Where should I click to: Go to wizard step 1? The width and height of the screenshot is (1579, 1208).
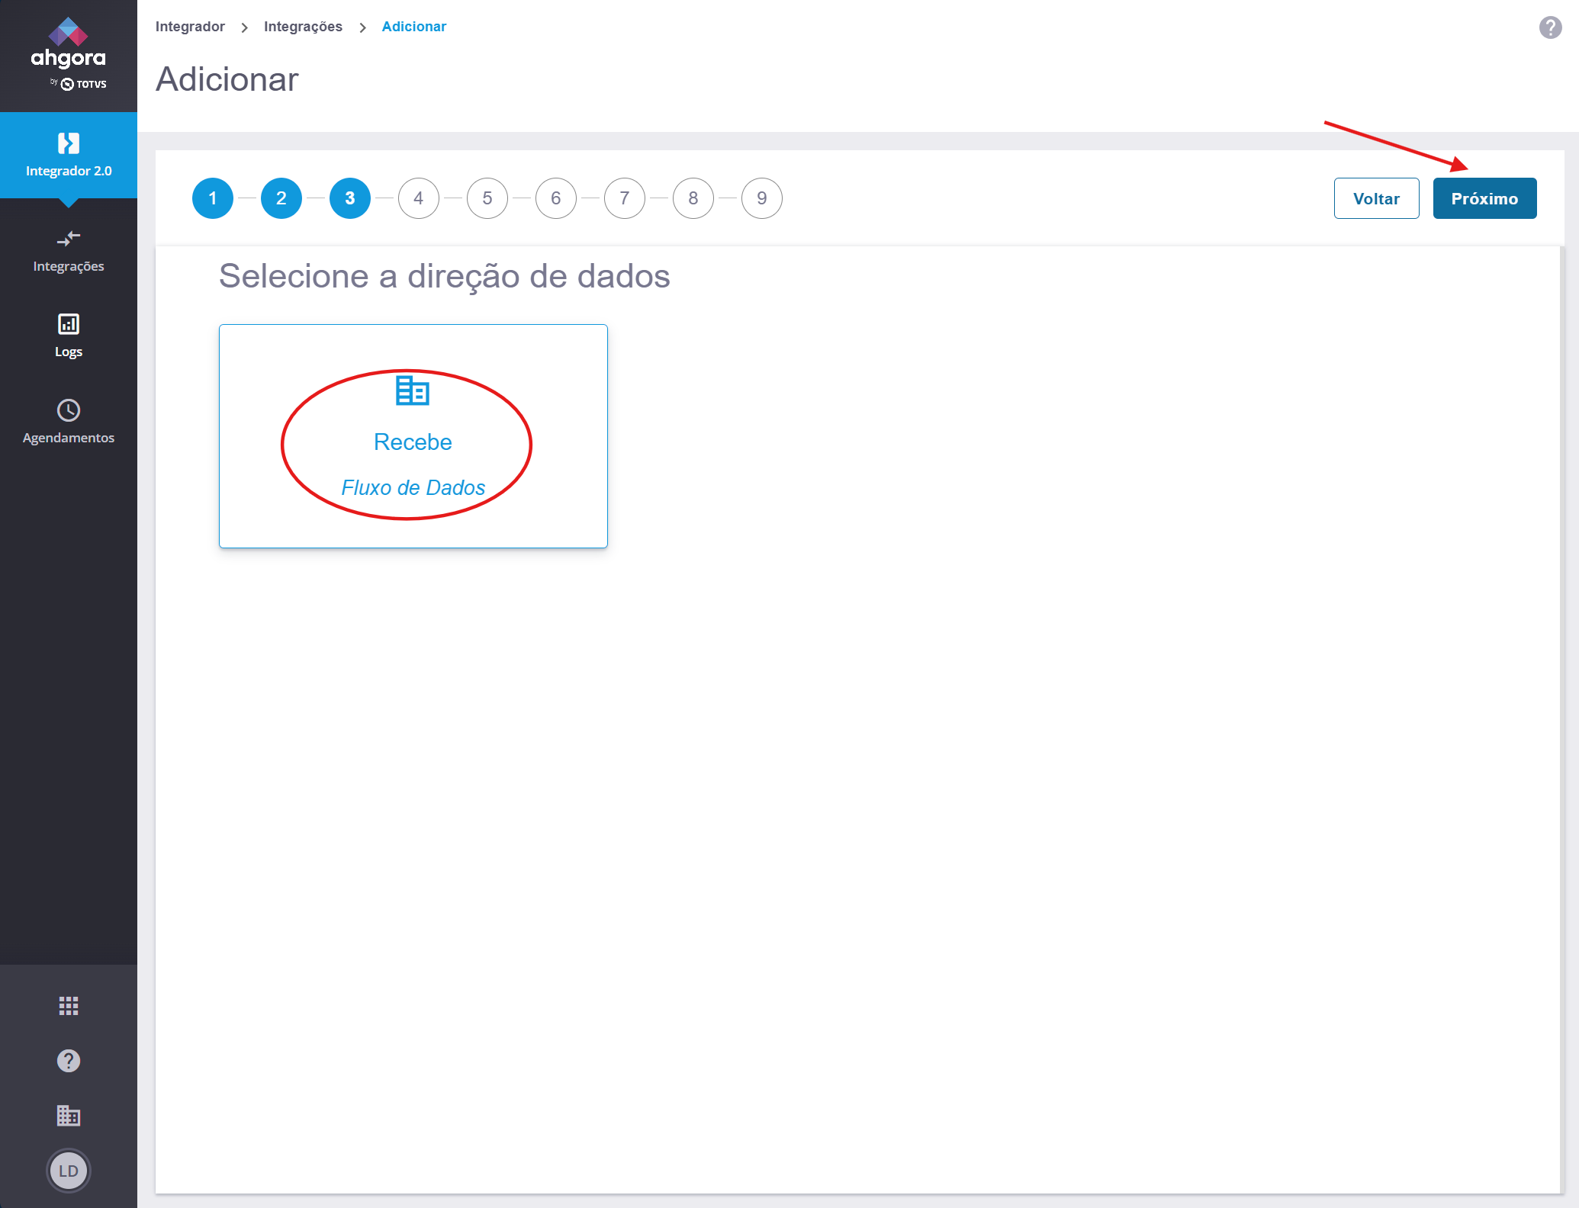click(x=213, y=198)
